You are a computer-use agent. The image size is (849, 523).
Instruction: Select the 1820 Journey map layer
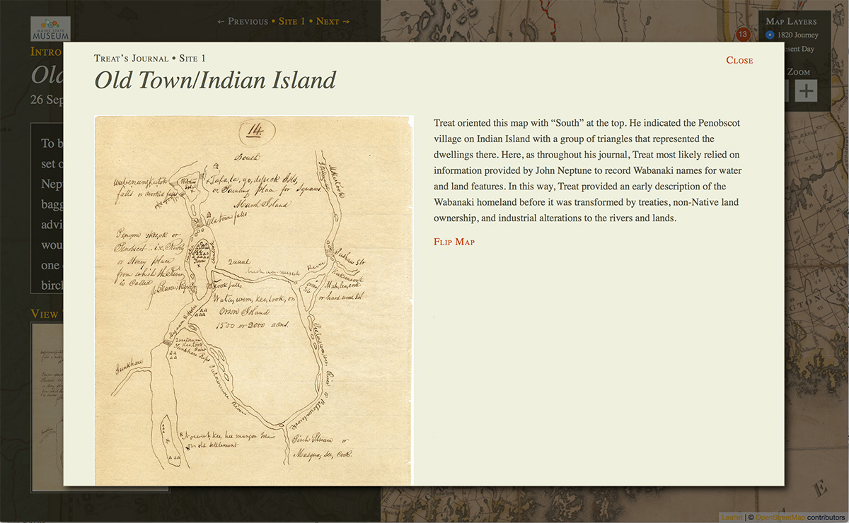point(792,35)
